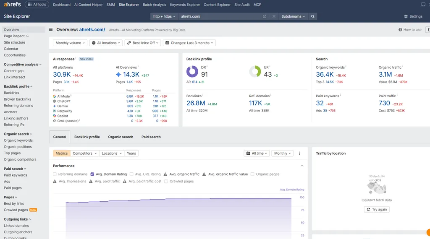Click the Page inspect search icon

(27, 36)
